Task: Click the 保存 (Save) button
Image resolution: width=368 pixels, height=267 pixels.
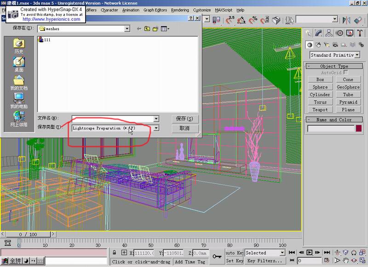Action: [x=184, y=119]
